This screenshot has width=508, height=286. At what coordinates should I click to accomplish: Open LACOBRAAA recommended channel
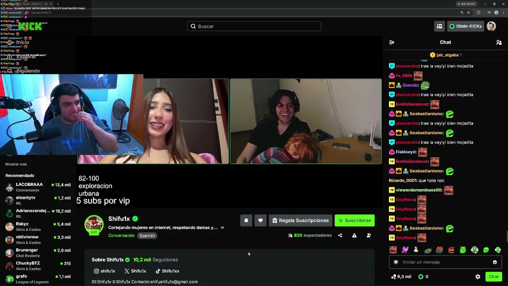[x=38, y=187]
